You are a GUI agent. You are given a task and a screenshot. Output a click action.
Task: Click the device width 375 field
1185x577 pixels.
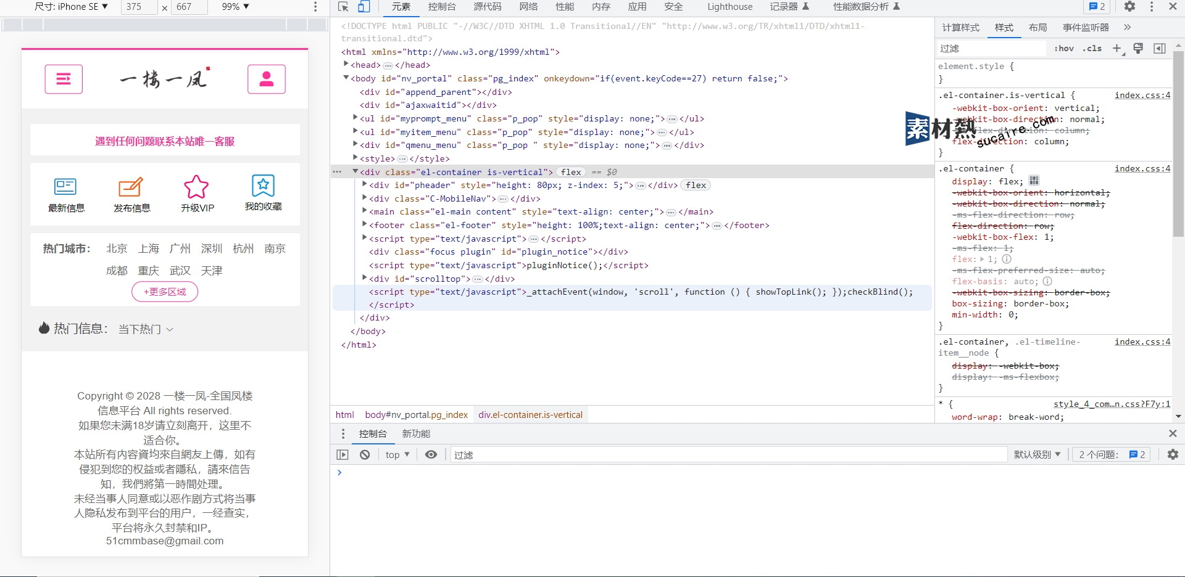point(140,7)
